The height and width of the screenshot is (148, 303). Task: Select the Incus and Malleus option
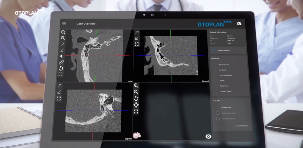pos(216,75)
